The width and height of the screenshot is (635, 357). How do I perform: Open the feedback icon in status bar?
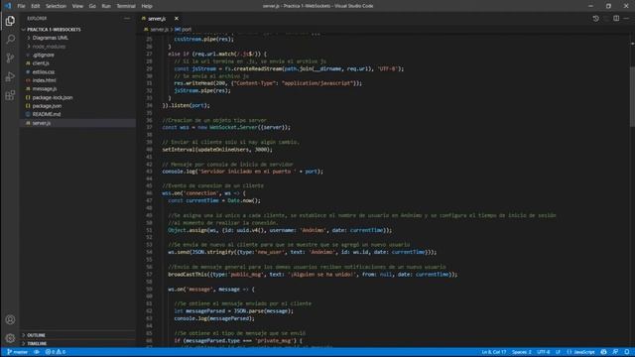[615, 352]
